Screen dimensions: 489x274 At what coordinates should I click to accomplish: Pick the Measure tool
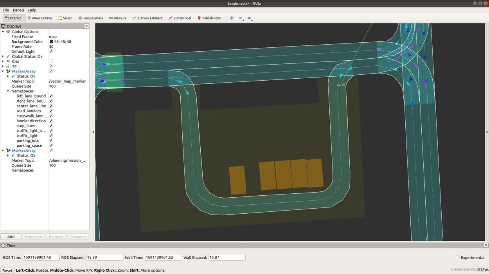117,18
